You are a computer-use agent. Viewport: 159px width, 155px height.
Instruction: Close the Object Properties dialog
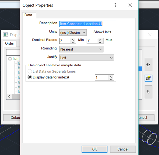pos(130,5)
